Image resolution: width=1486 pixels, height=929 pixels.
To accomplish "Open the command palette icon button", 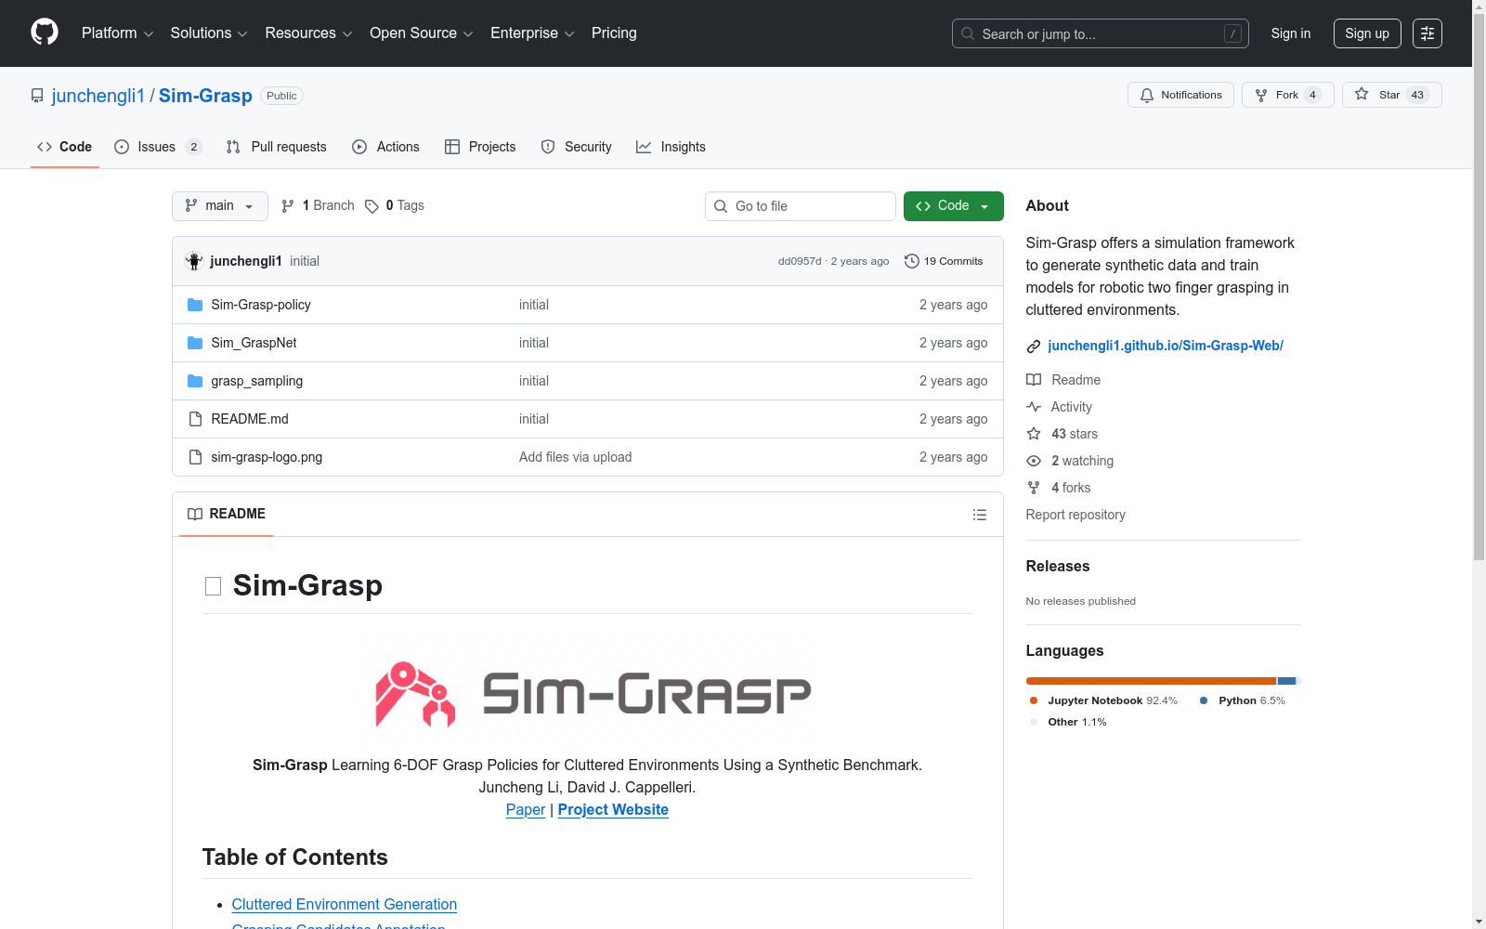I will tap(1427, 33).
